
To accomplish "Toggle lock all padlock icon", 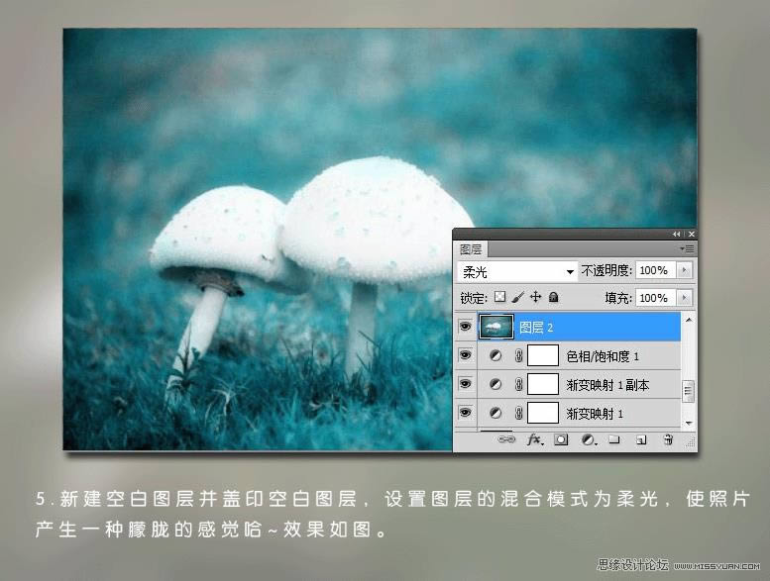I will pos(553,297).
